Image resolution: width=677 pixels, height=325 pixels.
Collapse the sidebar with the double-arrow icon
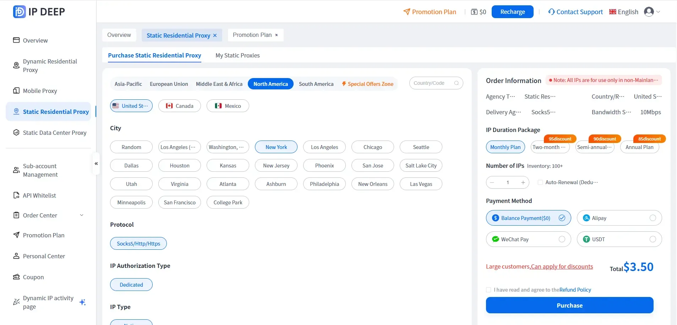click(96, 164)
